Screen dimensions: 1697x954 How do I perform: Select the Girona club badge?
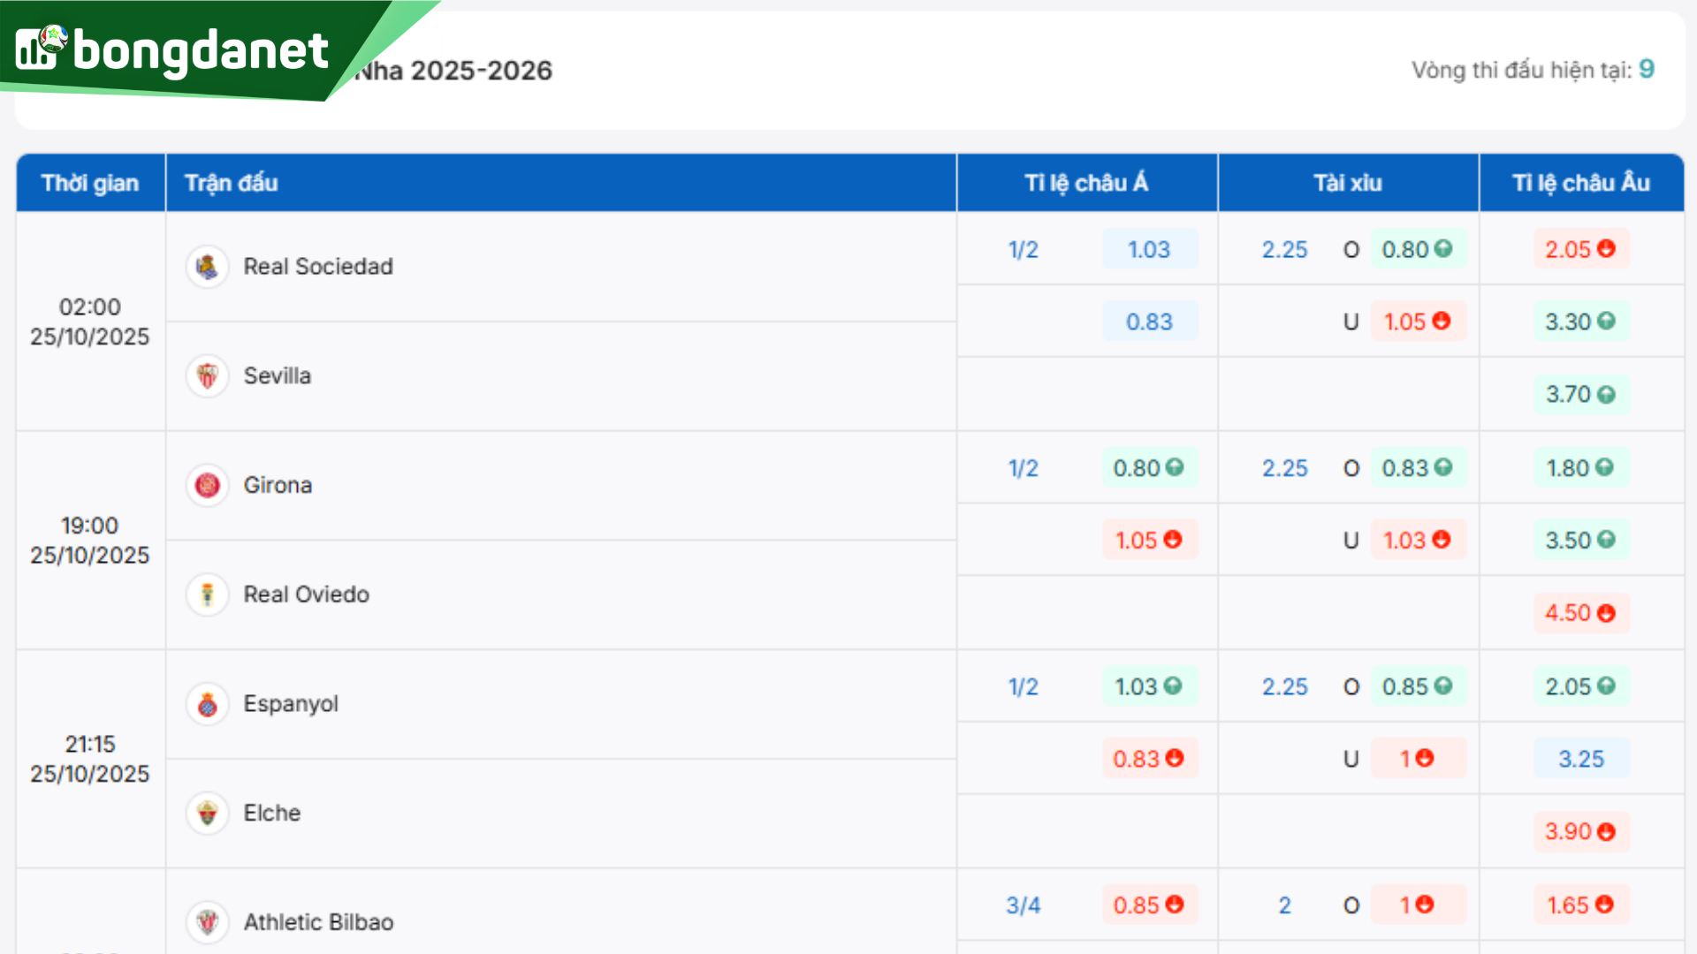coord(207,485)
